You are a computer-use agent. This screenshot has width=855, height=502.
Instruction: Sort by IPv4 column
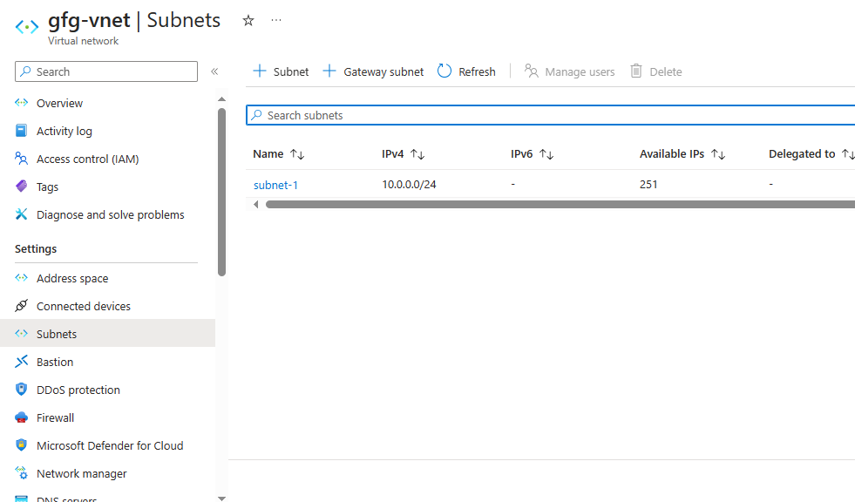point(403,154)
